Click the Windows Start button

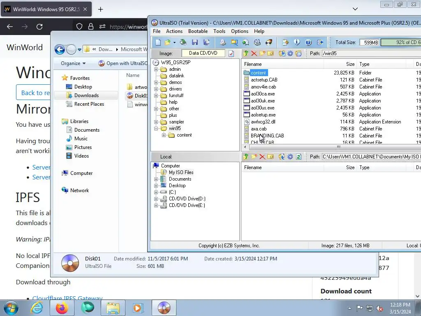point(11,308)
